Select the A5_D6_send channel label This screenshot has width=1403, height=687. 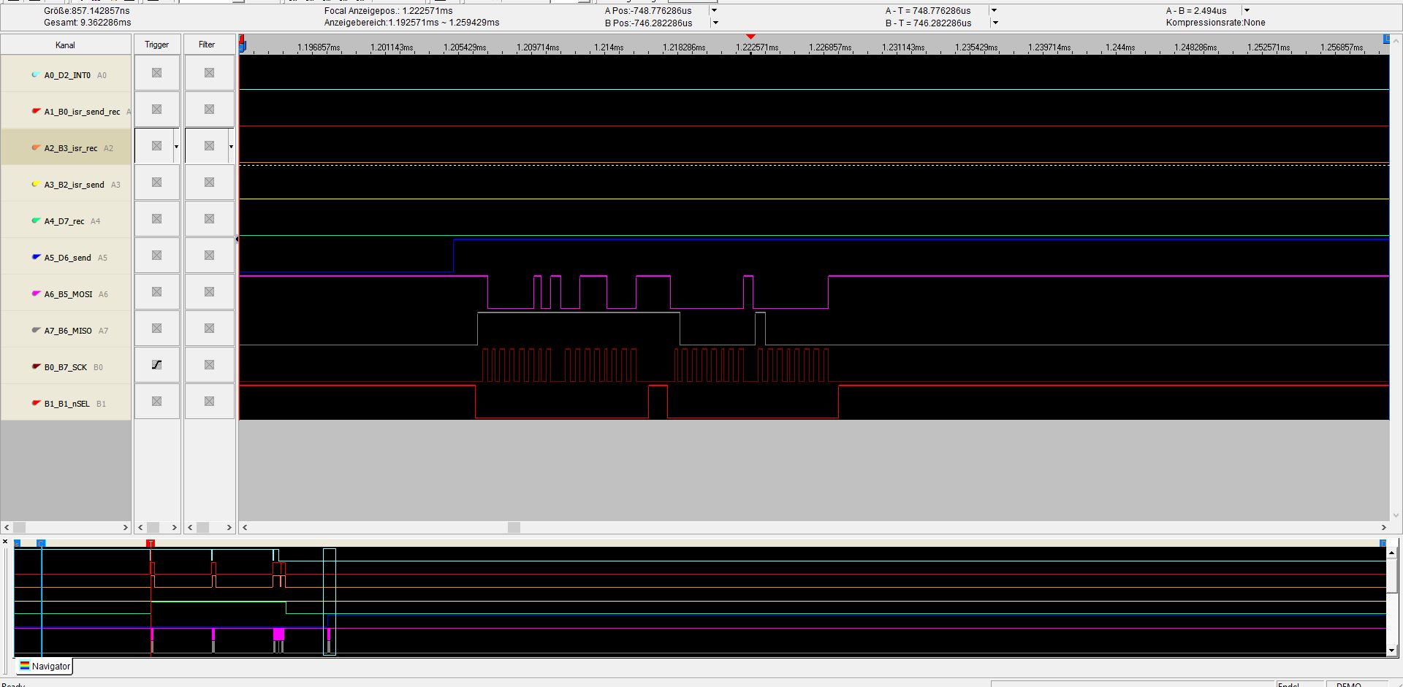(67, 258)
